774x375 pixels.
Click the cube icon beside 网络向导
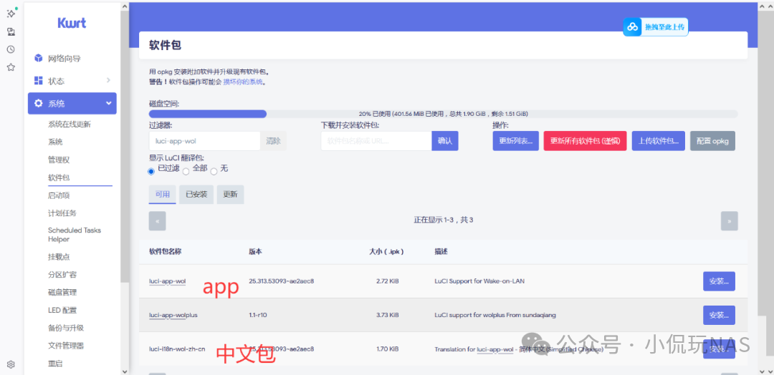point(39,58)
